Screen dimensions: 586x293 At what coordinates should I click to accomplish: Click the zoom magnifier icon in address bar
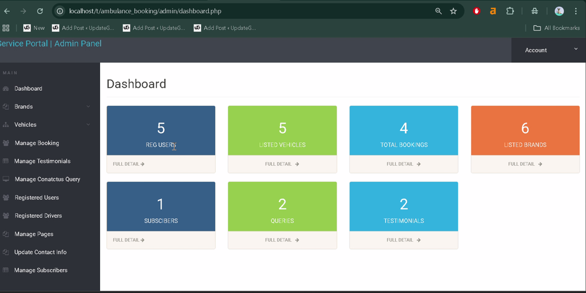438,11
